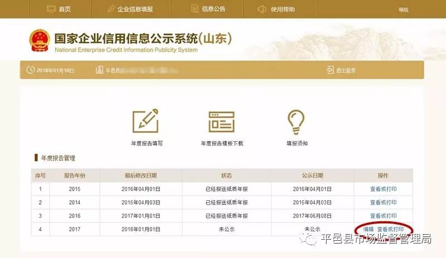Viewport: 446px width, 258px height.
Task: Open 查看或打印 for the 2015 report
Action: [x=383, y=189]
